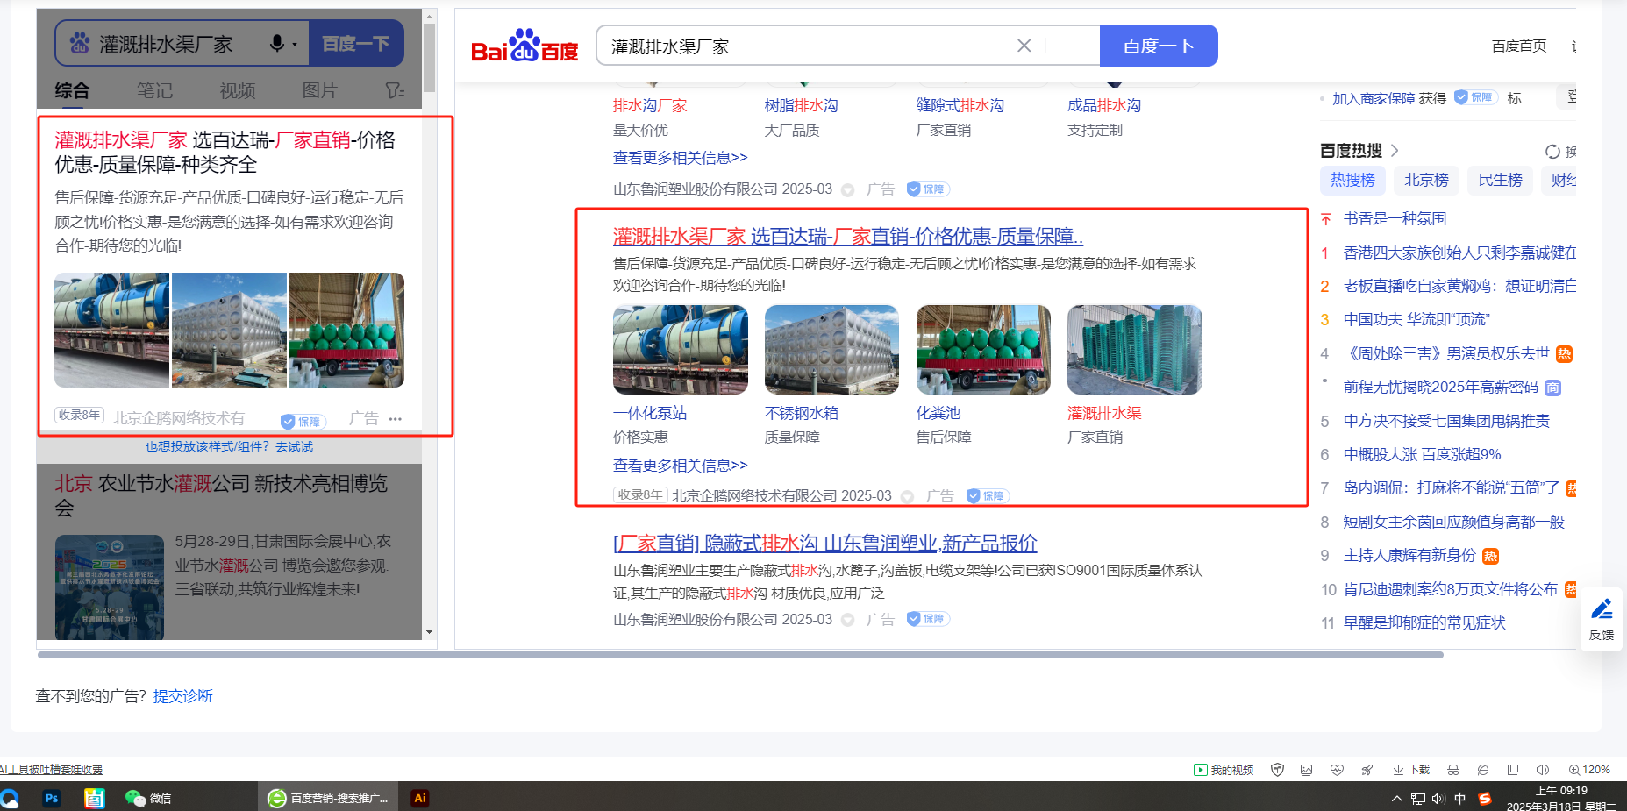1627x811 pixels.
Task: Click the network icon in the system tray
Action: pyautogui.click(x=1418, y=799)
